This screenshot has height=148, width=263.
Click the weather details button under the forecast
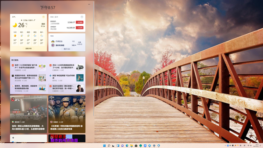pos(28,49)
